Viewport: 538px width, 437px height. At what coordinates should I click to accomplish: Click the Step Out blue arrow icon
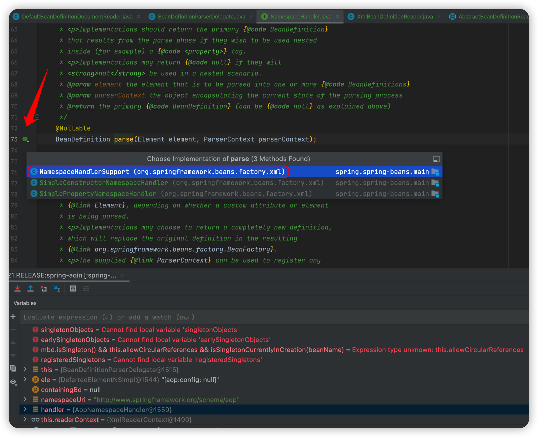pyautogui.click(x=30, y=288)
